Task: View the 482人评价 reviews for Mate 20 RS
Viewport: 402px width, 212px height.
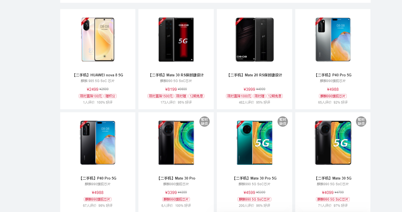Action: coord(247,102)
